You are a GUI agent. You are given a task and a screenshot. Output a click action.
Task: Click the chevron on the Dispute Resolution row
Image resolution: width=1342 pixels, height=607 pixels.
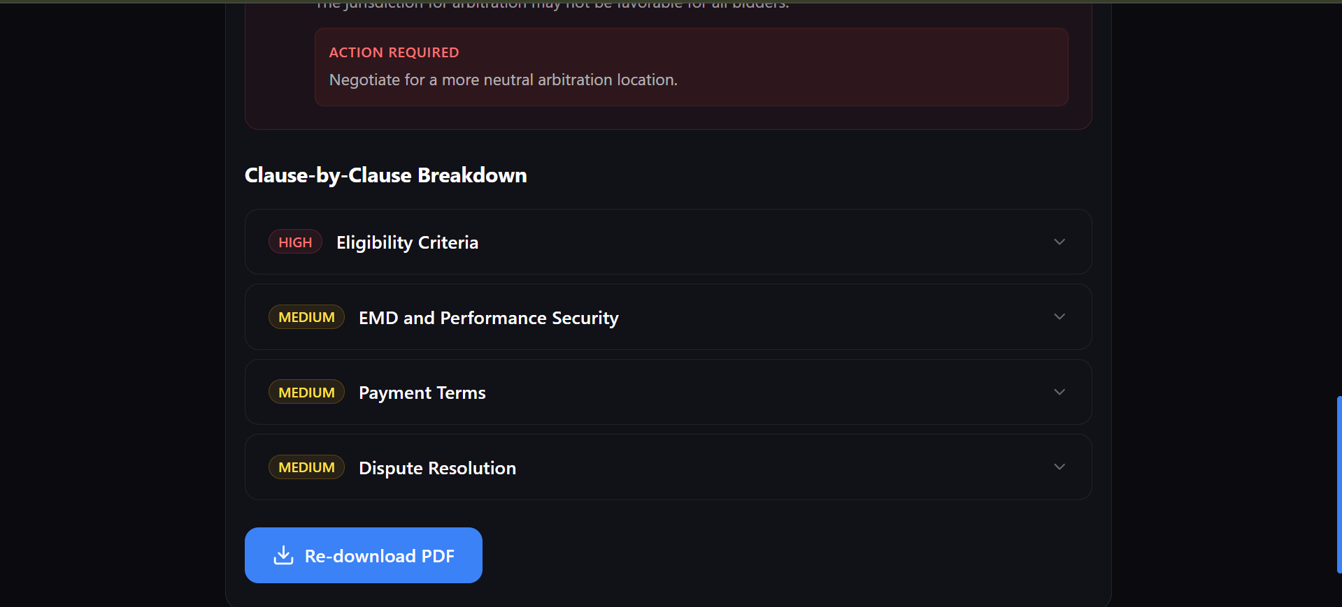(1059, 467)
